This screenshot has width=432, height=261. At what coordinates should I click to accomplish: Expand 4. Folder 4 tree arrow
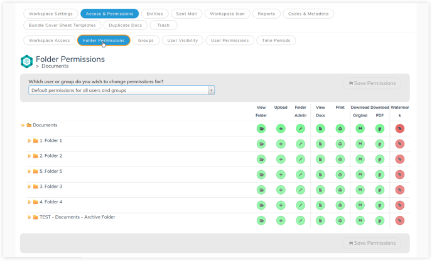pyautogui.click(x=30, y=202)
